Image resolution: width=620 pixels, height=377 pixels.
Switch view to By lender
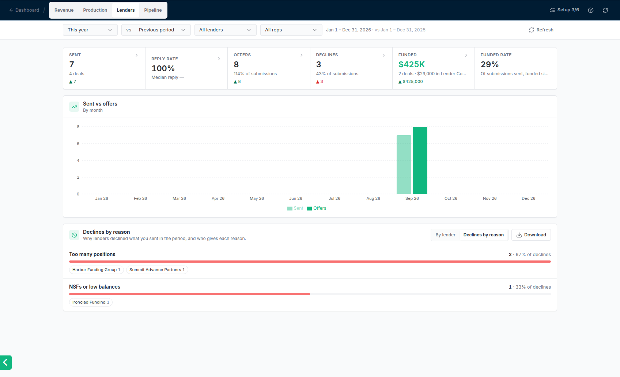pyautogui.click(x=445, y=235)
